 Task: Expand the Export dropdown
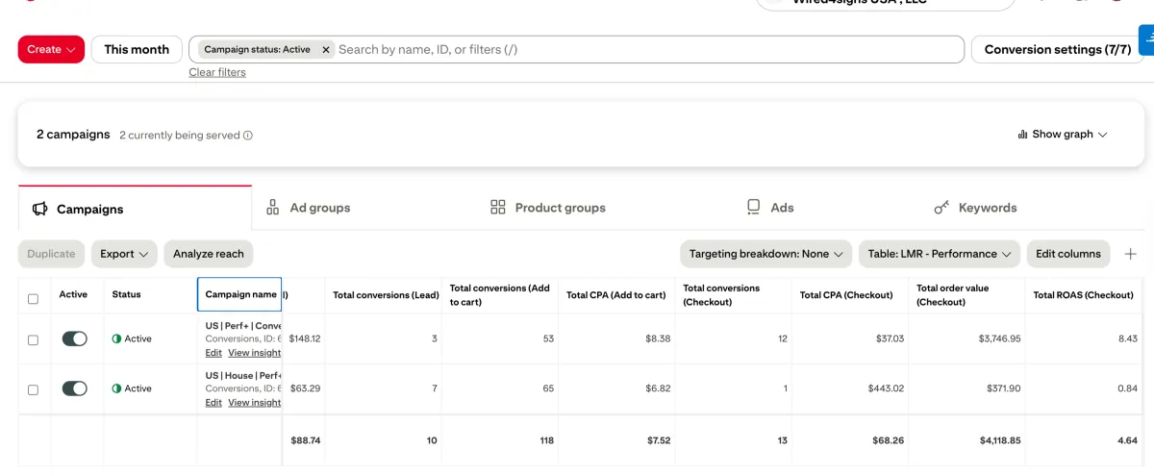(x=125, y=254)
